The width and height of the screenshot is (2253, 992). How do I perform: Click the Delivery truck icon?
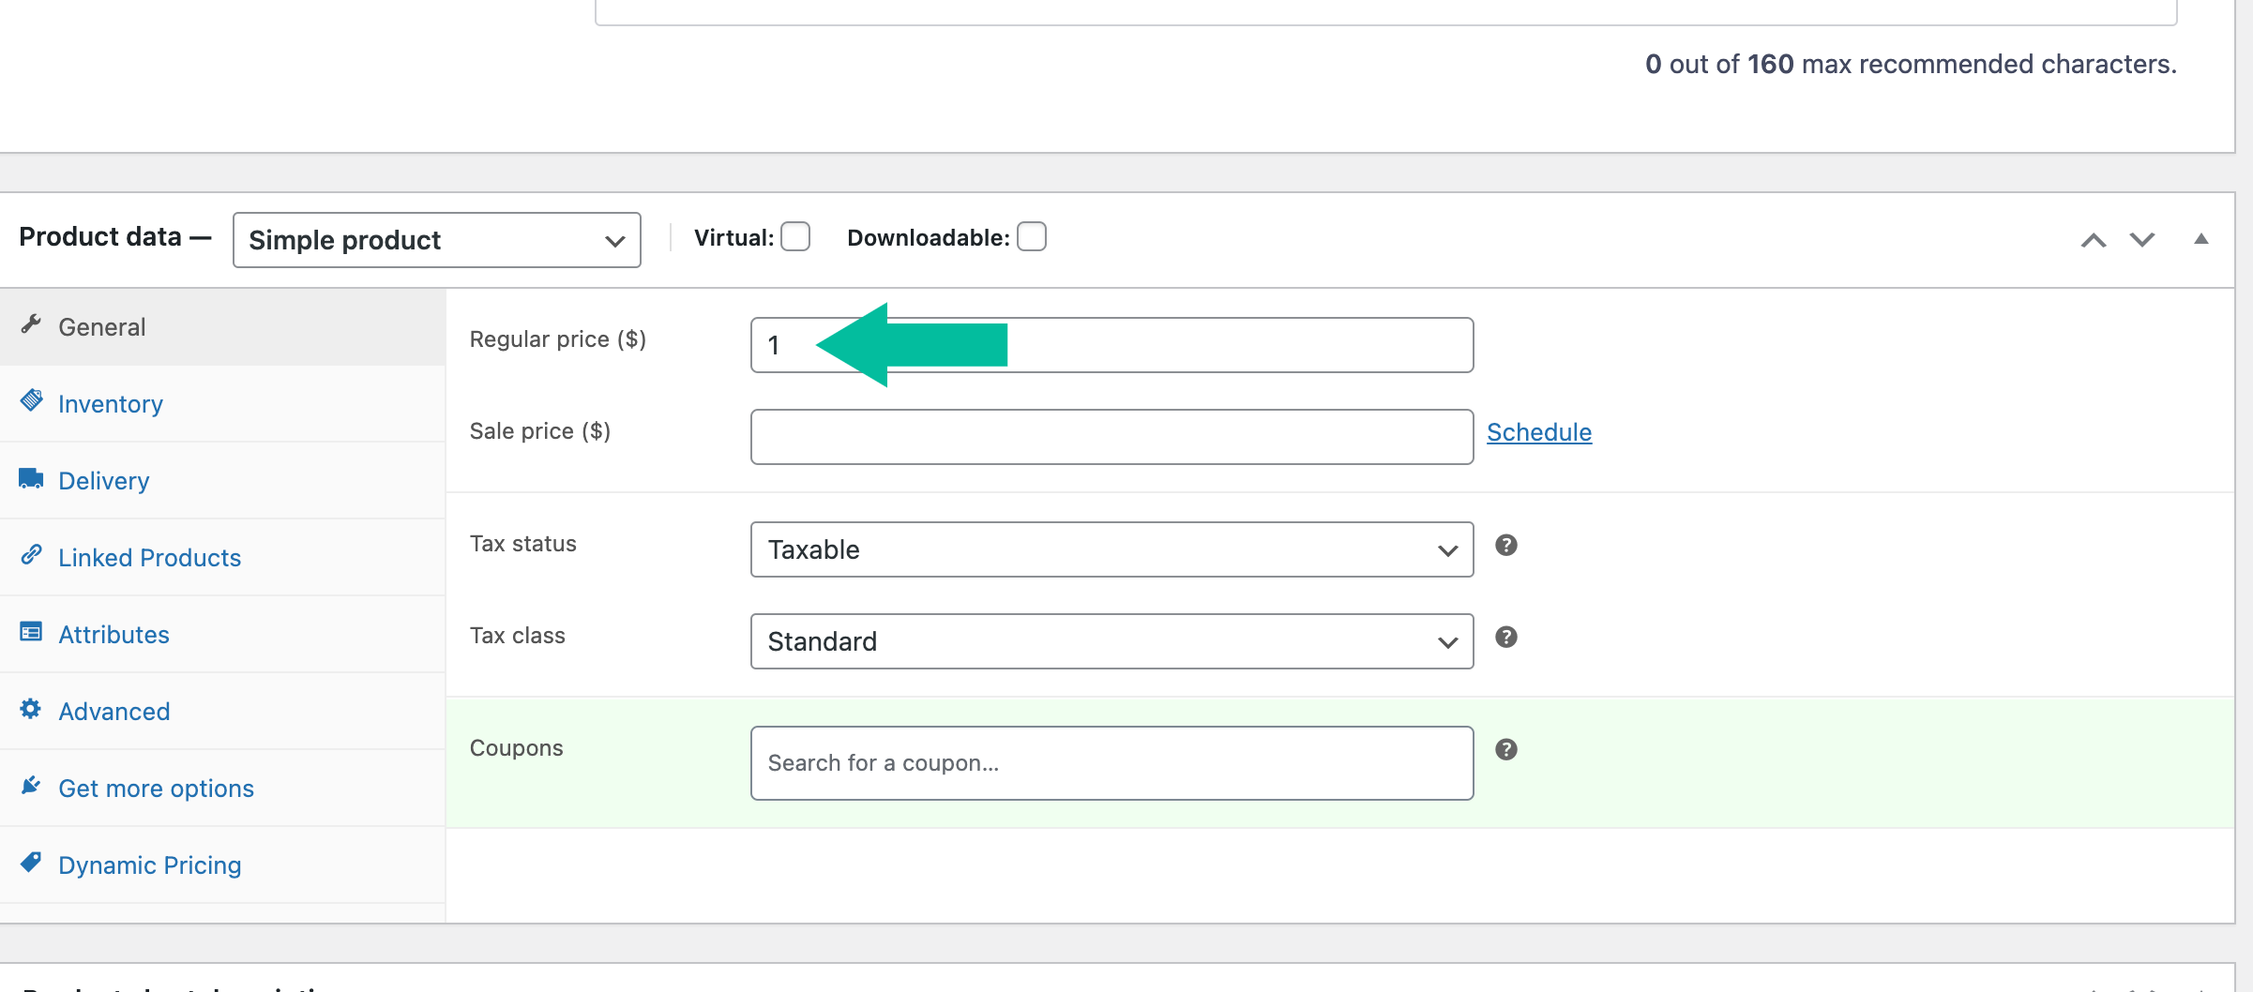pyautogui.click(x=31, y=478)
